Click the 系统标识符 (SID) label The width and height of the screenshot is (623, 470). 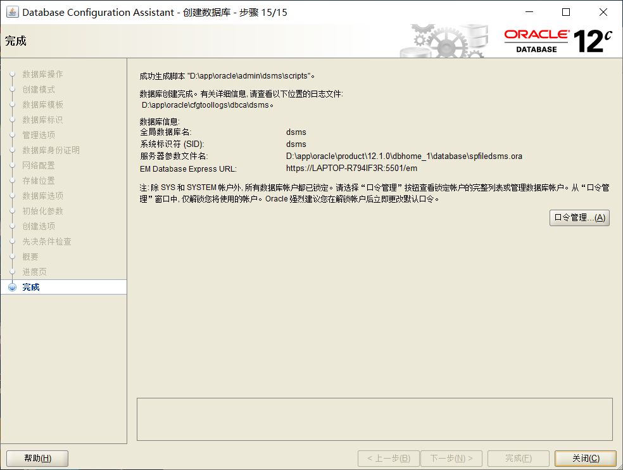(x=172, y=144)
